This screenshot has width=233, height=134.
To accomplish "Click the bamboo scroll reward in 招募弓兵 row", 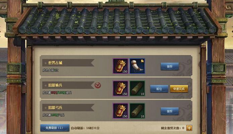I will pos(137,111).
